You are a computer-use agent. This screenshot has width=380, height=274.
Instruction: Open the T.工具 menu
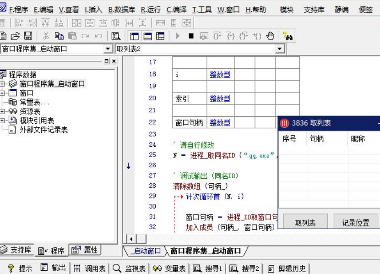(202, 10)
